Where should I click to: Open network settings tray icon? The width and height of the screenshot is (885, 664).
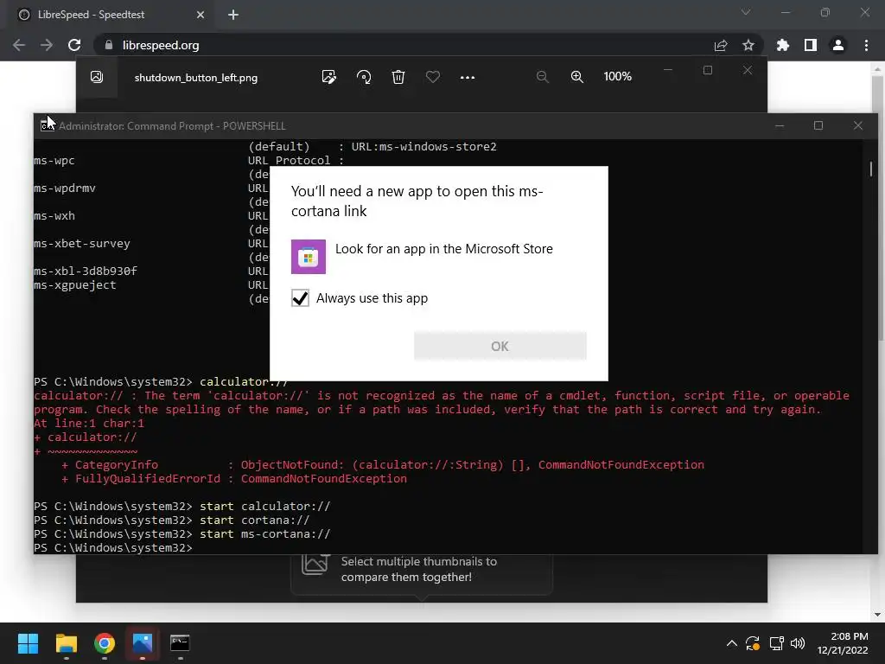click(x=776, y=643)
